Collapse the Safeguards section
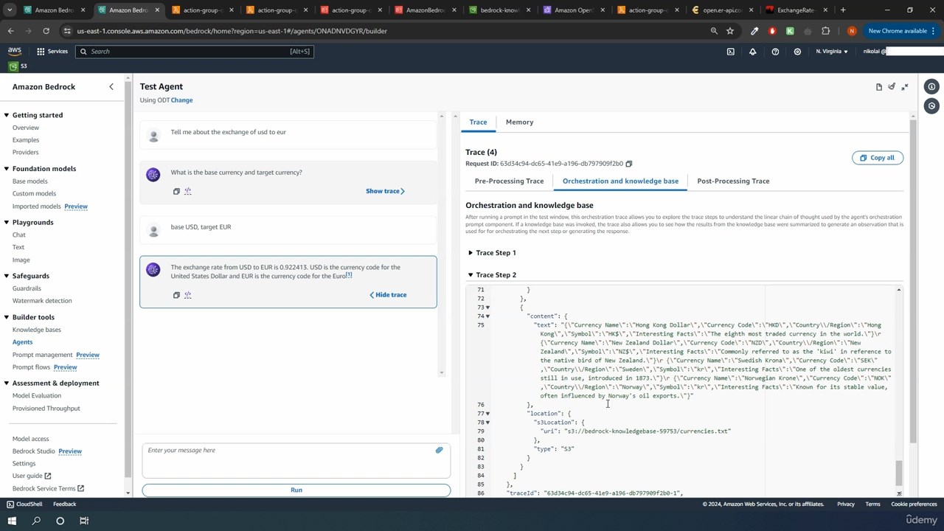Viewport: 944px width, 531px height. [x=7, y=276]
